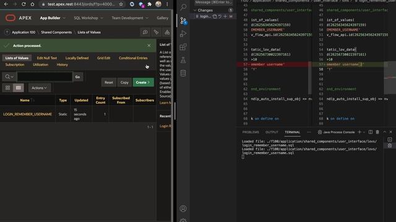Click Lists of Values active tab
The image size is (396, 222).
coord(17,58)
